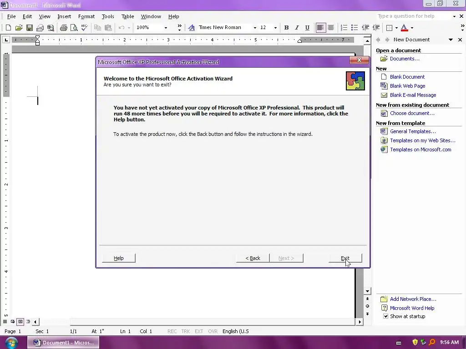Open the File menu

11,16
